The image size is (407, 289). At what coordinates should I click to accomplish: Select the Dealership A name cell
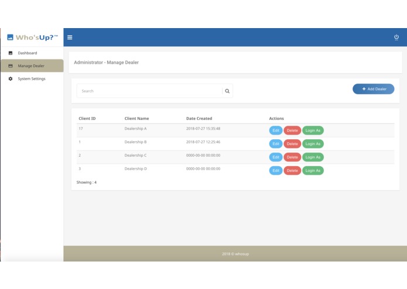coord(135,129)
